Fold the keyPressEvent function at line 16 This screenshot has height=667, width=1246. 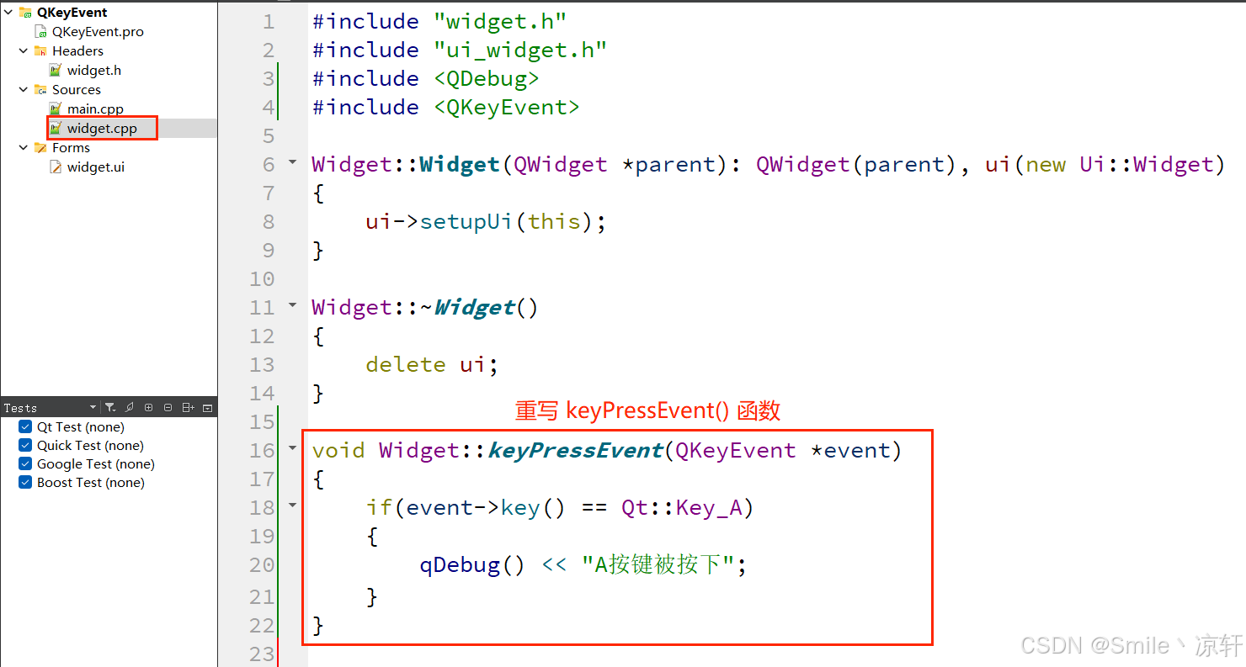293,449
